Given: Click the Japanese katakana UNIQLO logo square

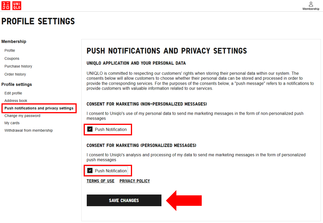Looking at the screenshot, I should click(x=6, y=6).
